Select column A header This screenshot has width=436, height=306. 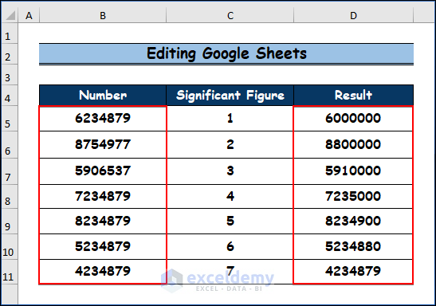29,15
